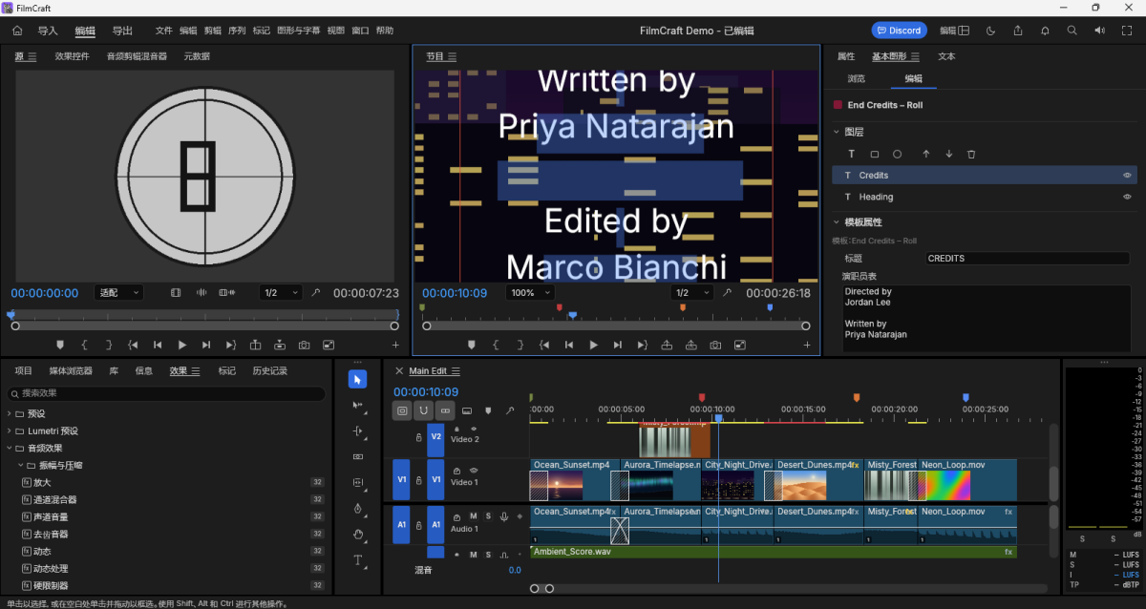Mute the Audio 1 track

(473, 516)
